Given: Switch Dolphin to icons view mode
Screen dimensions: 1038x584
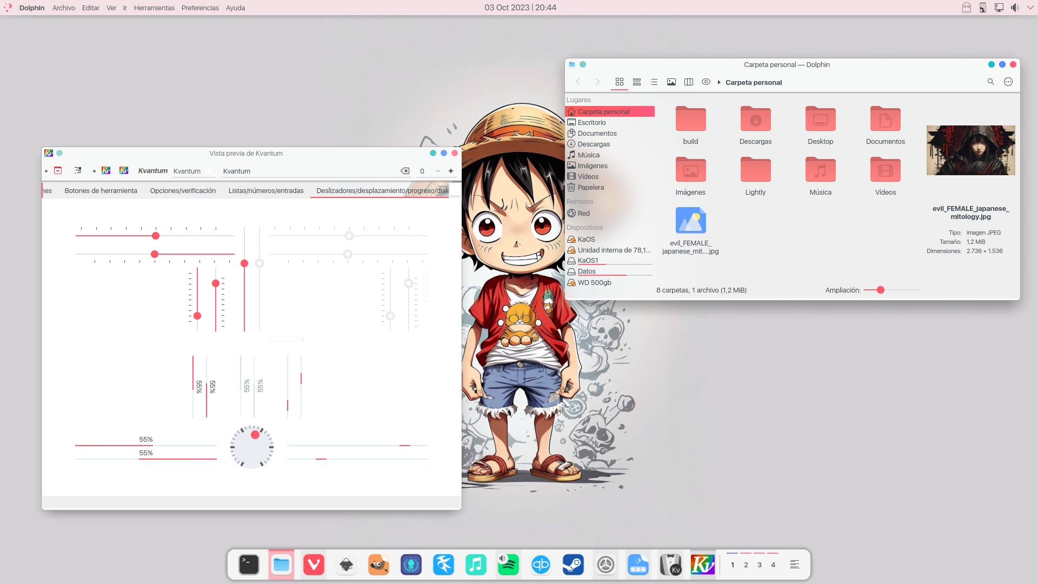Looking at the screenshot, I should point(620,82).
